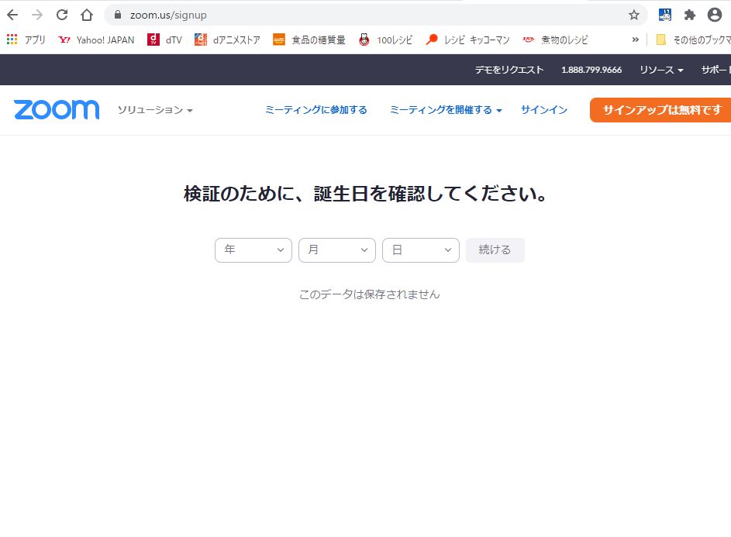The image size is (731, 537).
Task: Open the Yahoo! JAPAN bookmark
Action: pyautogui.click(x=96, y=40)
